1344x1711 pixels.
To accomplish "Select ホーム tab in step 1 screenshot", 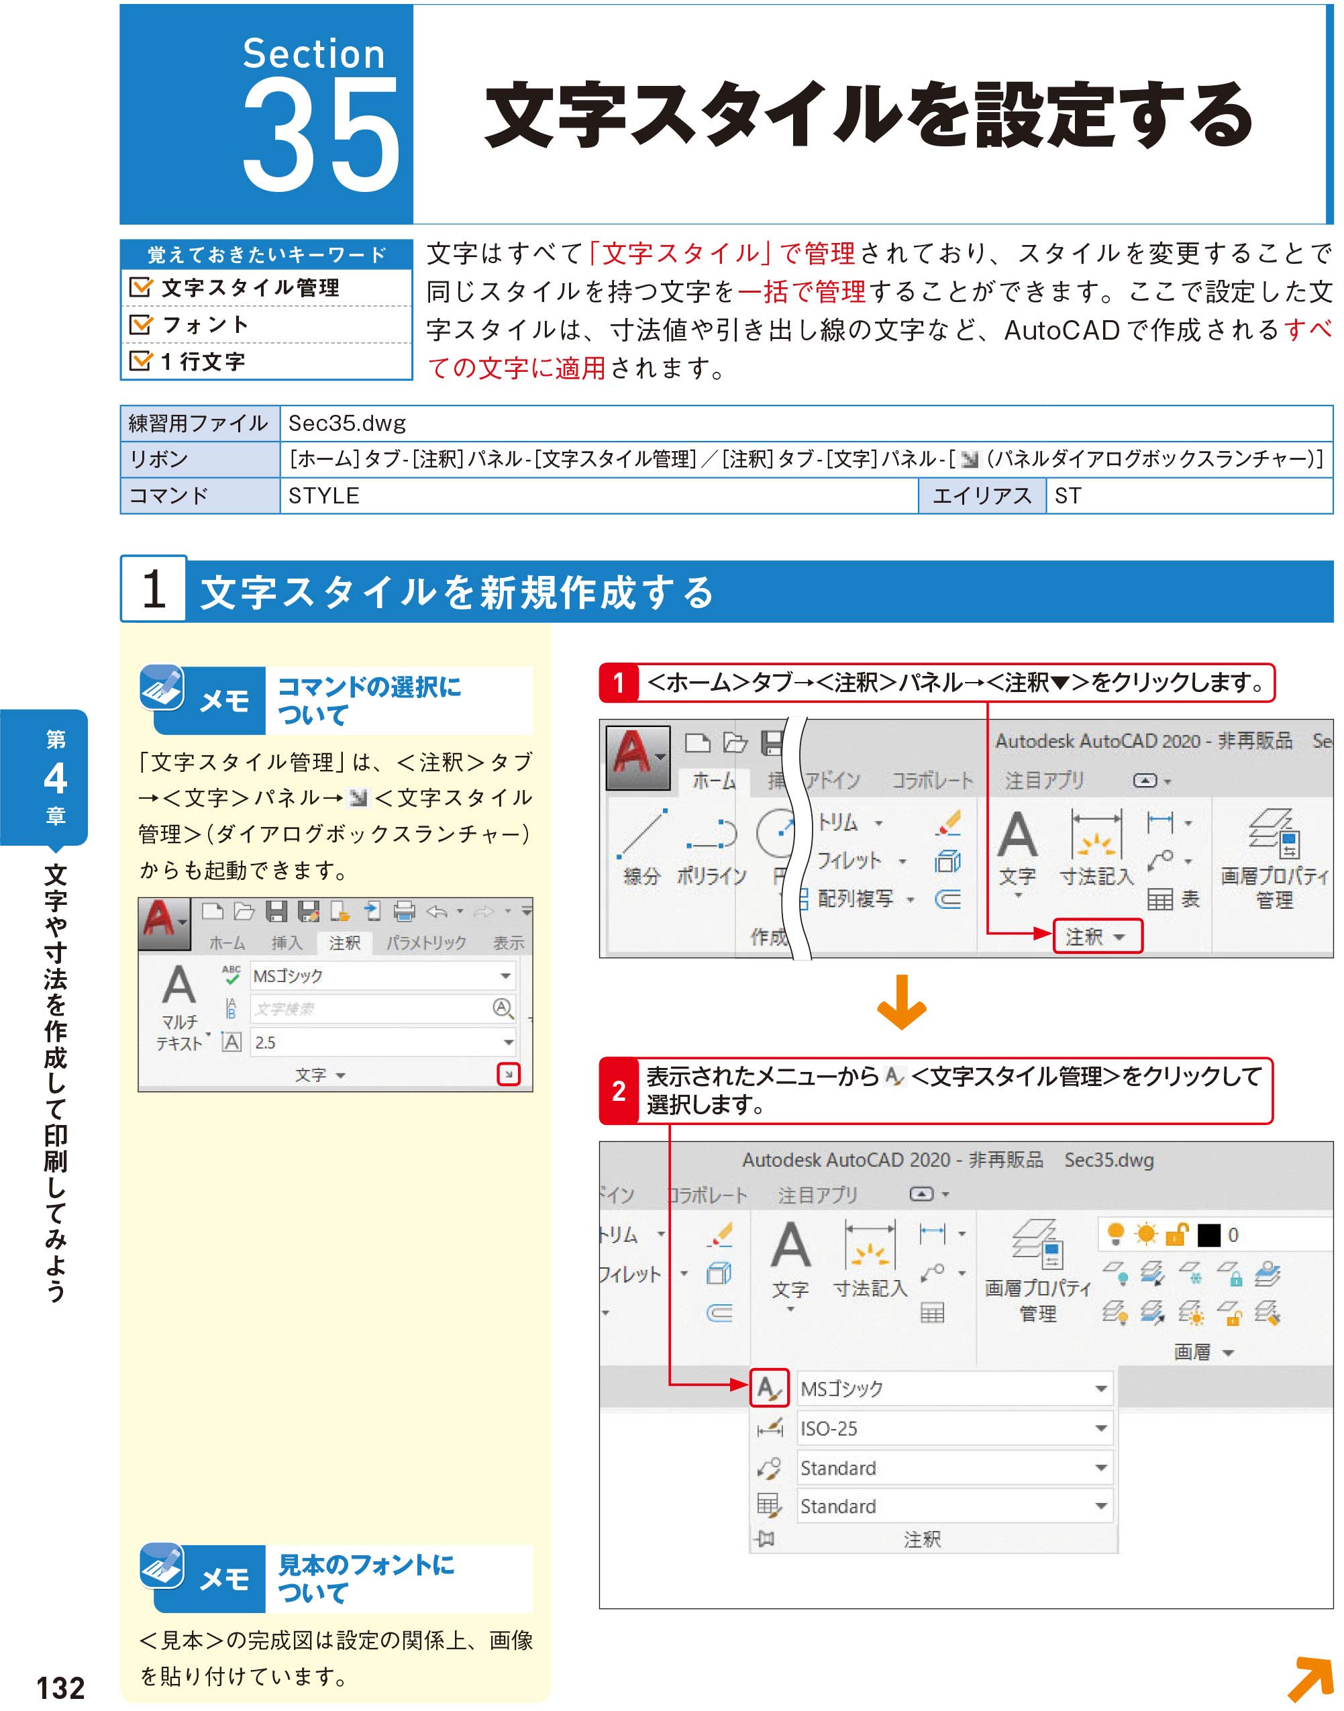I will point(714,781).
